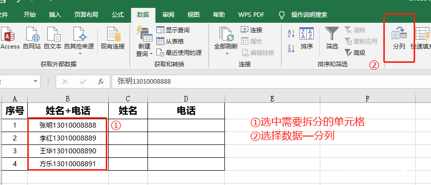
Task: Click Edit Links (编辑链接)
Action: pos(258,52)
